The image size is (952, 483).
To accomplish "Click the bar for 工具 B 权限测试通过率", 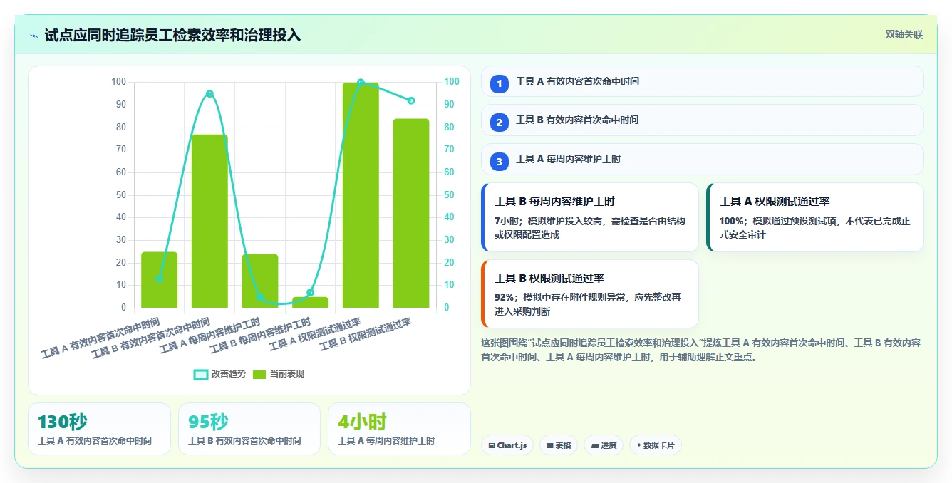I will click(x=411, y=213).
